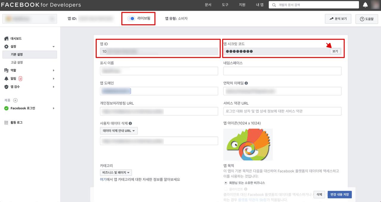The height and width of the screenshot is (202, 381).
Task: Click the activity log list icon
Action: coord(6,123)
